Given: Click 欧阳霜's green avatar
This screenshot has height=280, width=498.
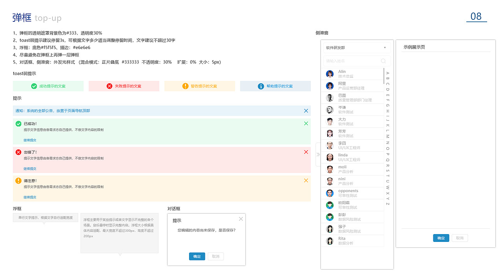Looking at the screenshot, I should 330,205.
